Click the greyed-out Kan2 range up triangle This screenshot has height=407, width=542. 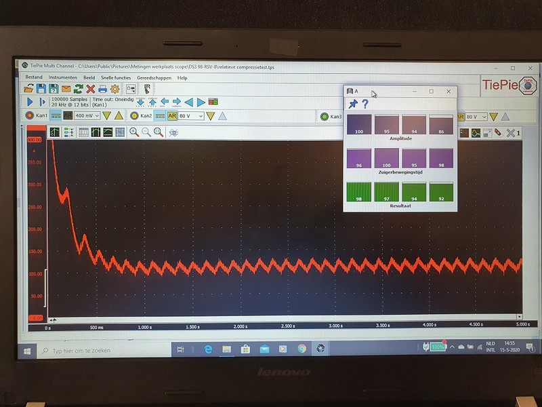pyautogui.click(x=223, y=116)
